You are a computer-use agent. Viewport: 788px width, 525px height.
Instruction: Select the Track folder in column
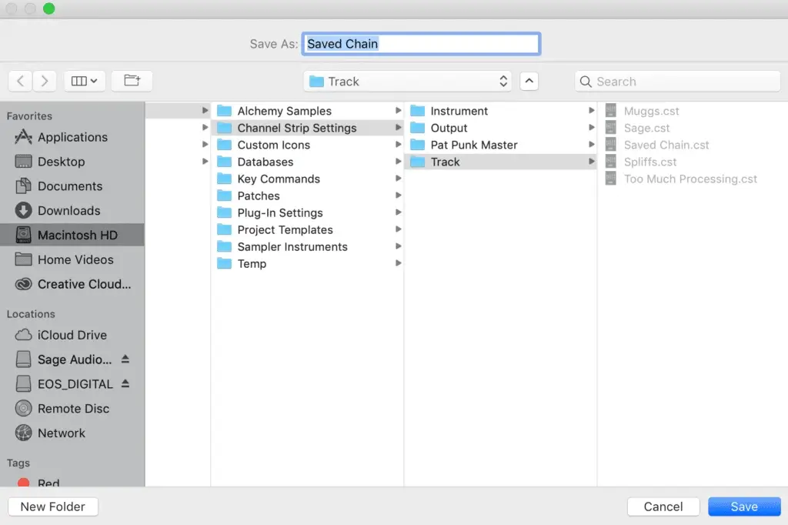[500, 162]
